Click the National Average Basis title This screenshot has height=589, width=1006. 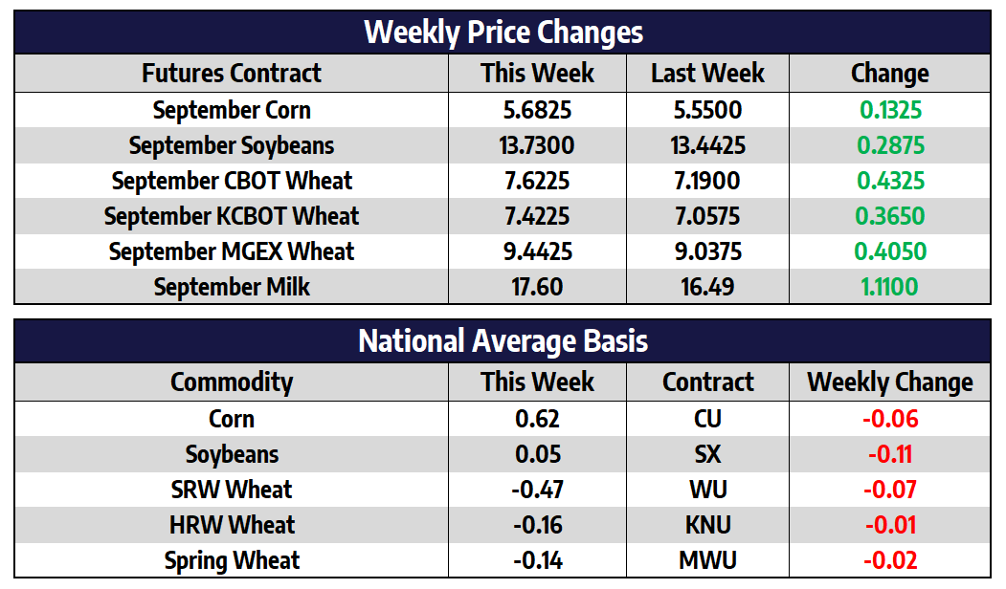click(503, 341)
